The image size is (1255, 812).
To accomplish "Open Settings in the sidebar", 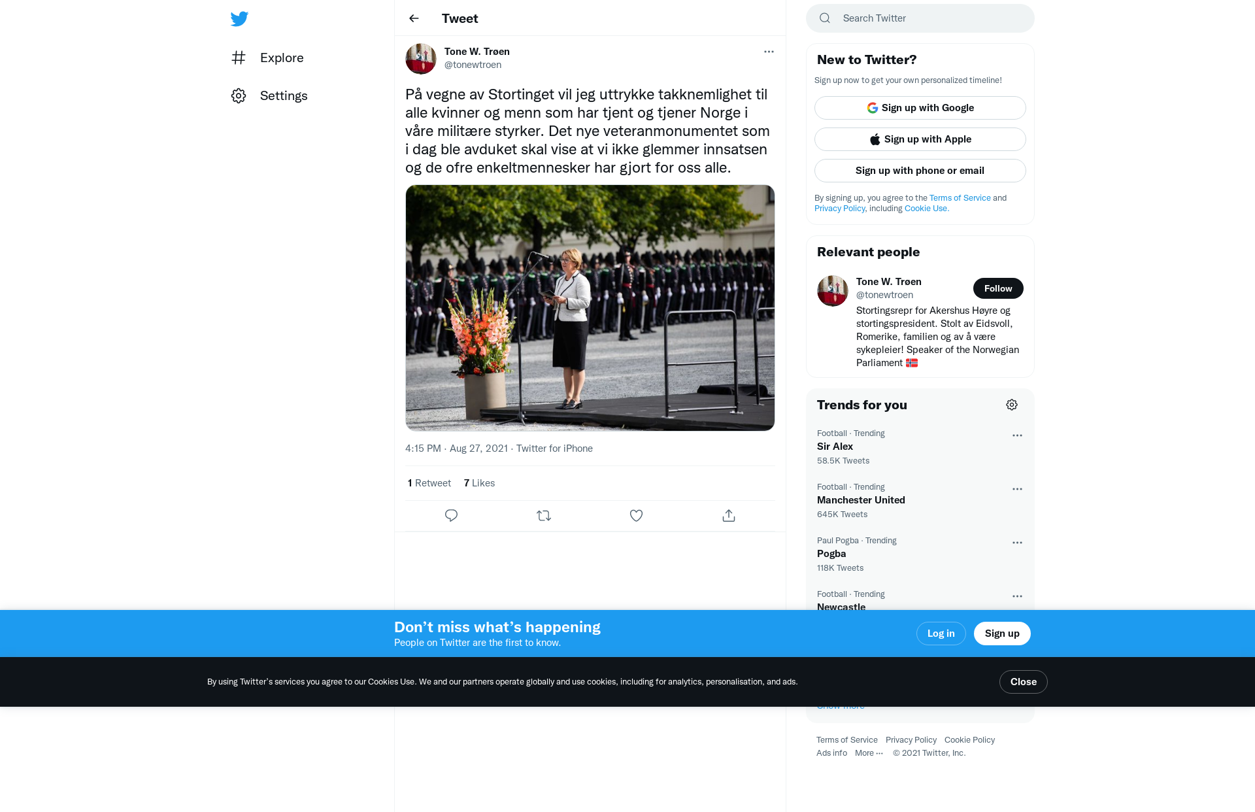I will 269,95.
